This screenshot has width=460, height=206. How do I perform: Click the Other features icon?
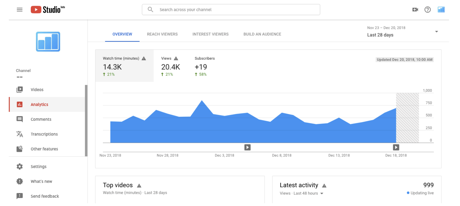[20, 149]
